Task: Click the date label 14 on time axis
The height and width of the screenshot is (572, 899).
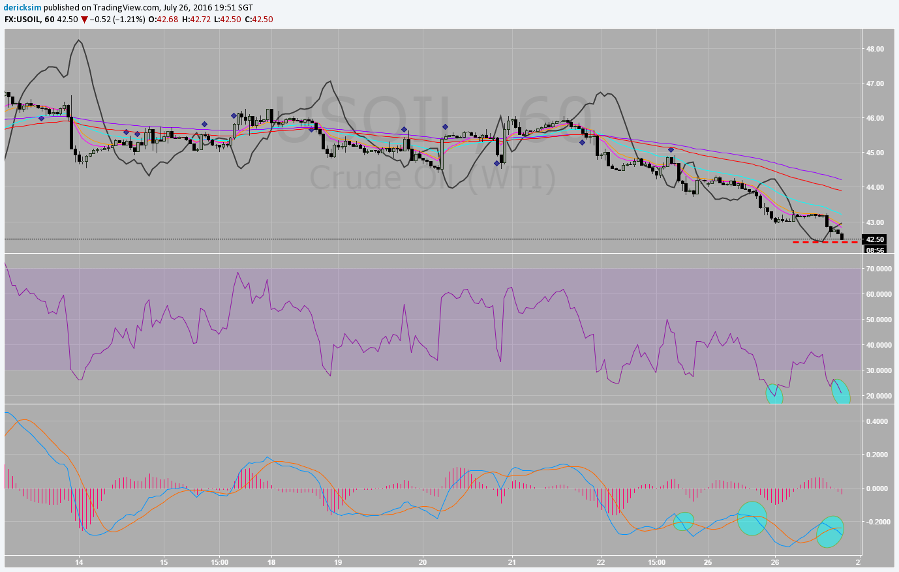Action: [x=79, y=562]
